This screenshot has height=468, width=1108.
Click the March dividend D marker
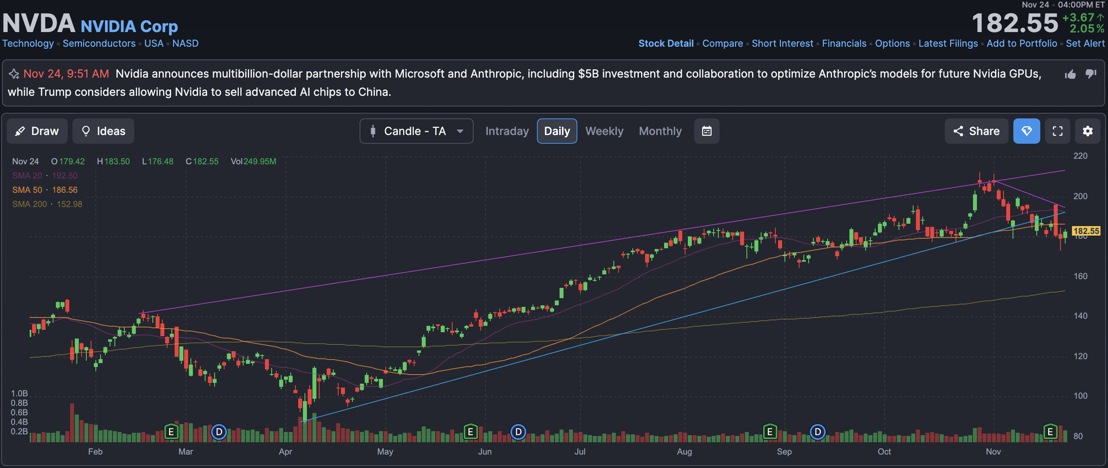pyautogui.click(x=219, y=432)
